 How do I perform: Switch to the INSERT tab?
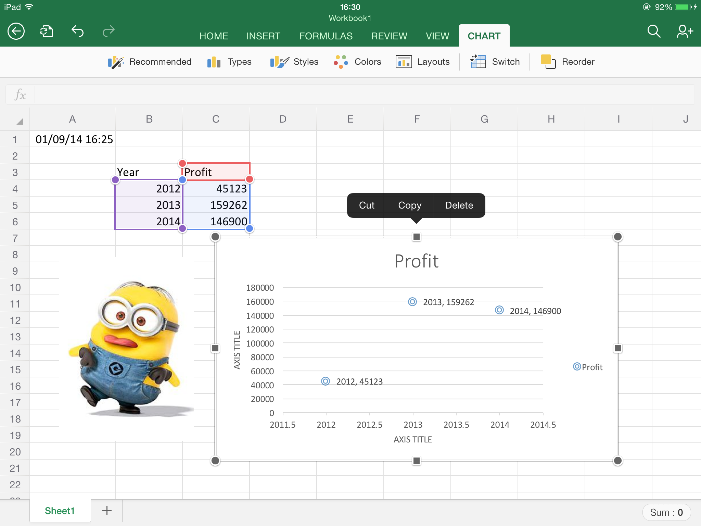263,36
